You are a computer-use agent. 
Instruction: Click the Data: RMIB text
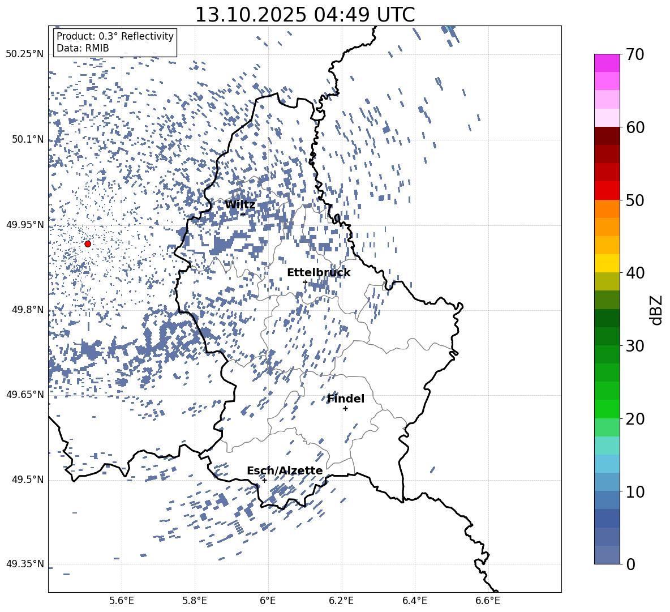(x=83, y=48)
